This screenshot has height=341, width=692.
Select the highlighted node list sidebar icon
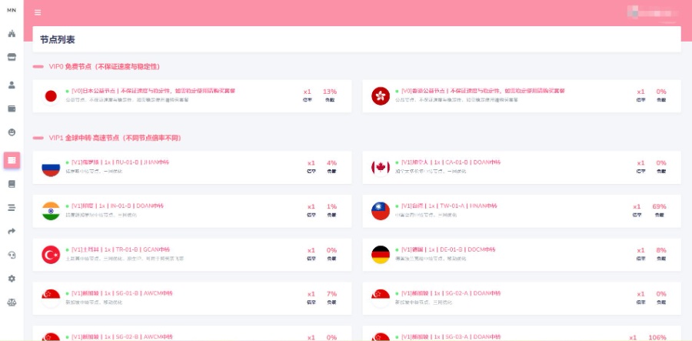pos(12,159)
